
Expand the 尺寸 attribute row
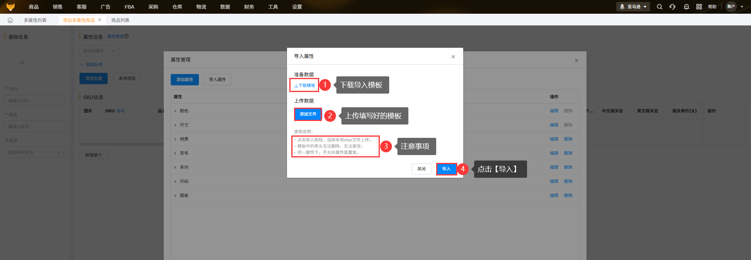(175, 125)
